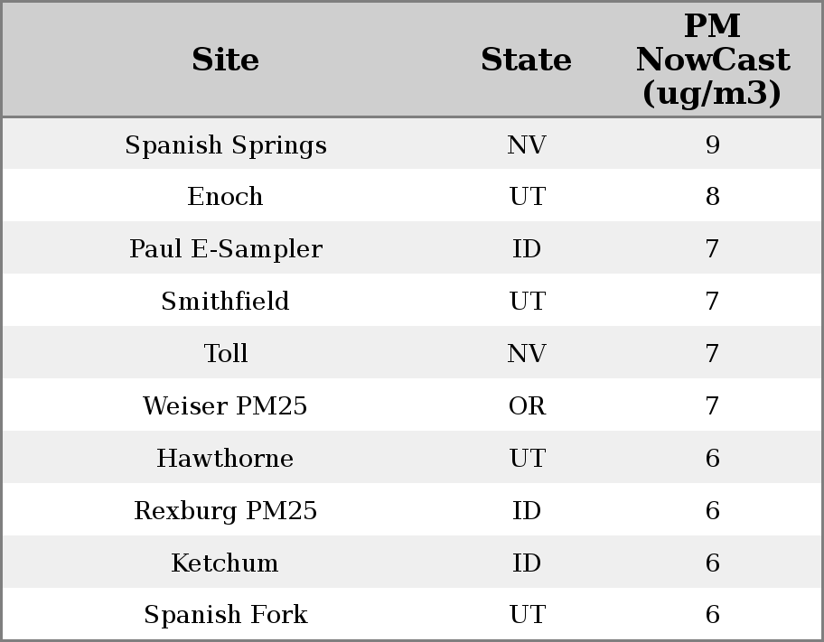Screen dimensions: 824x642
Task: Open the Paul E-Sampler site entry
Action: (x=225, y=249)
